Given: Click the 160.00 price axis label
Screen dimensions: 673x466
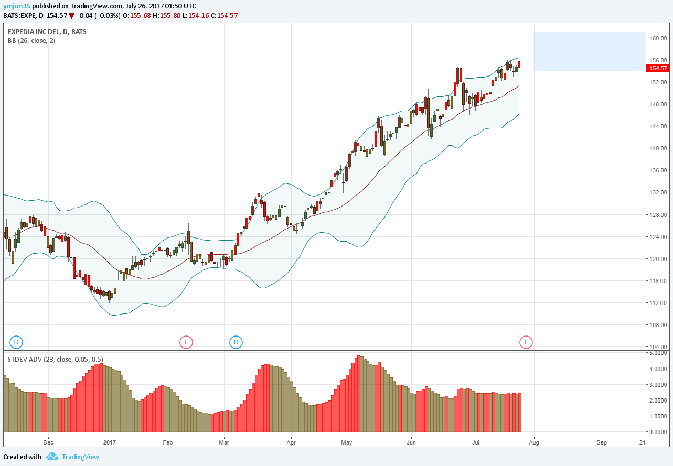Looking at the screenshot, I should click(659, 38).
